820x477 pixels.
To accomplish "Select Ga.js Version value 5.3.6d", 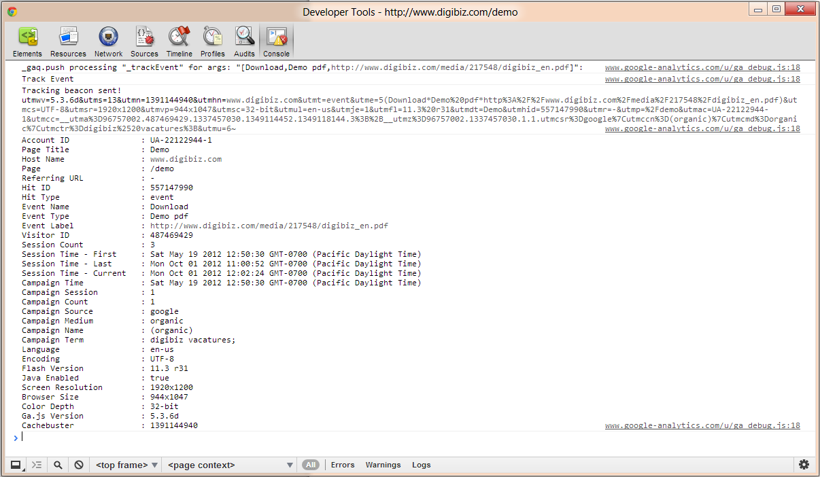I will (165, 416).
